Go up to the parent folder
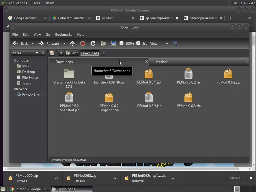256x192 pixels. [x=72, y=43]
